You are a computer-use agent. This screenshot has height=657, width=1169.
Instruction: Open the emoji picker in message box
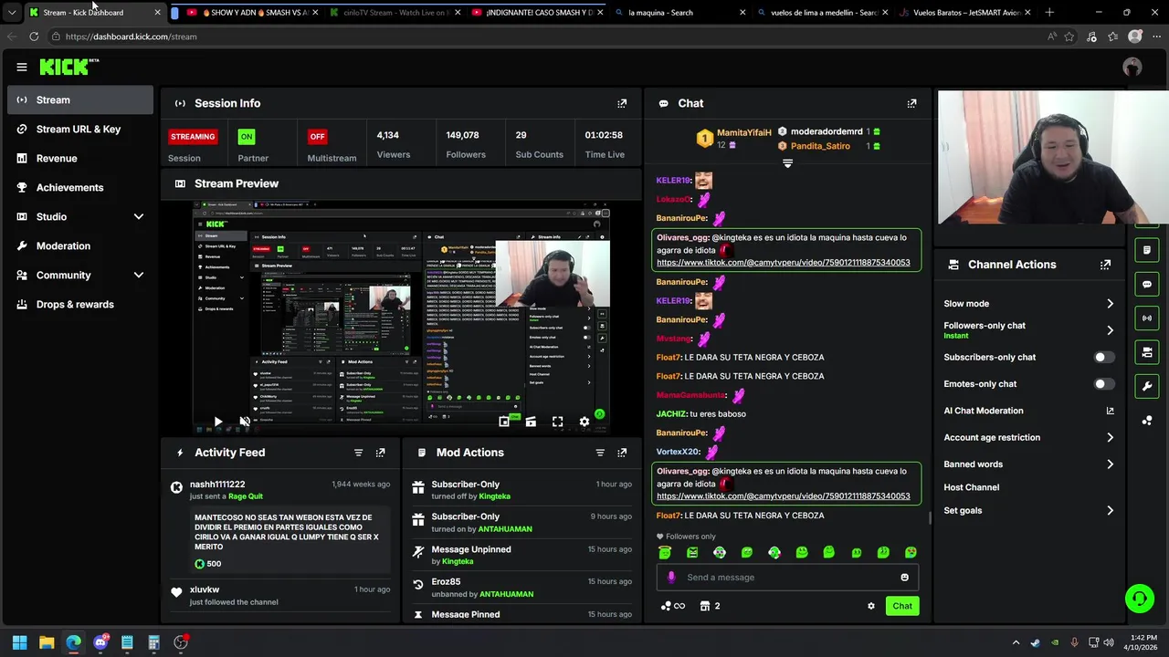click(x=904, y=577)
